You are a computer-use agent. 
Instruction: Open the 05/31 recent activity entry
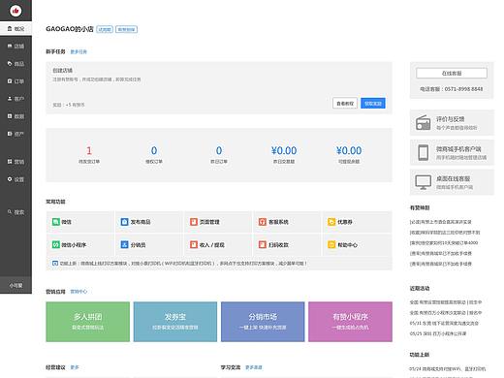pos(444,323)
